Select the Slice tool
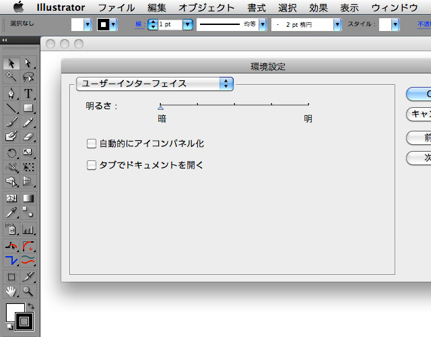This screenshot has height=337, width=431. 28,277
